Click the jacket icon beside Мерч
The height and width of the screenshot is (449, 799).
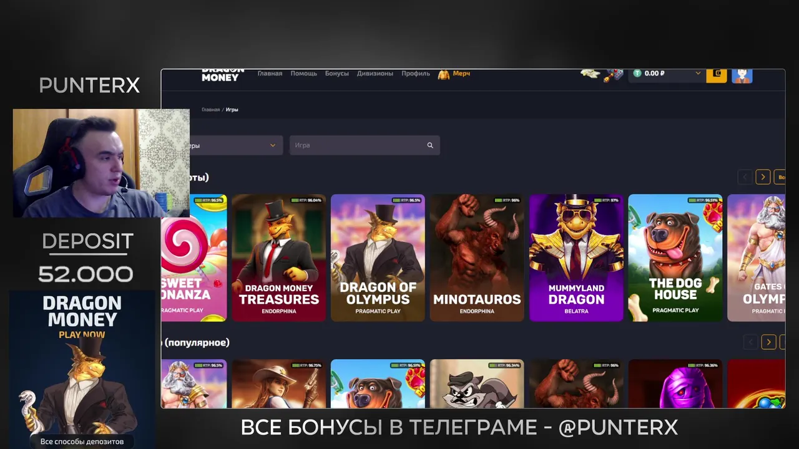(444, 74)
